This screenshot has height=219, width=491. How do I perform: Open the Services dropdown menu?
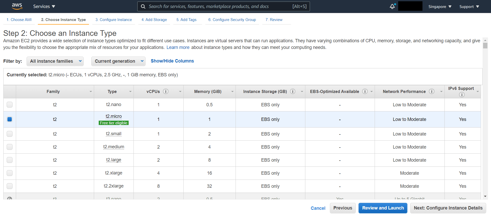point(44,6)
